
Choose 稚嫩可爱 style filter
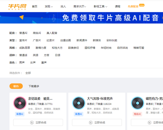pyautogui.click(x=139, y=48)
